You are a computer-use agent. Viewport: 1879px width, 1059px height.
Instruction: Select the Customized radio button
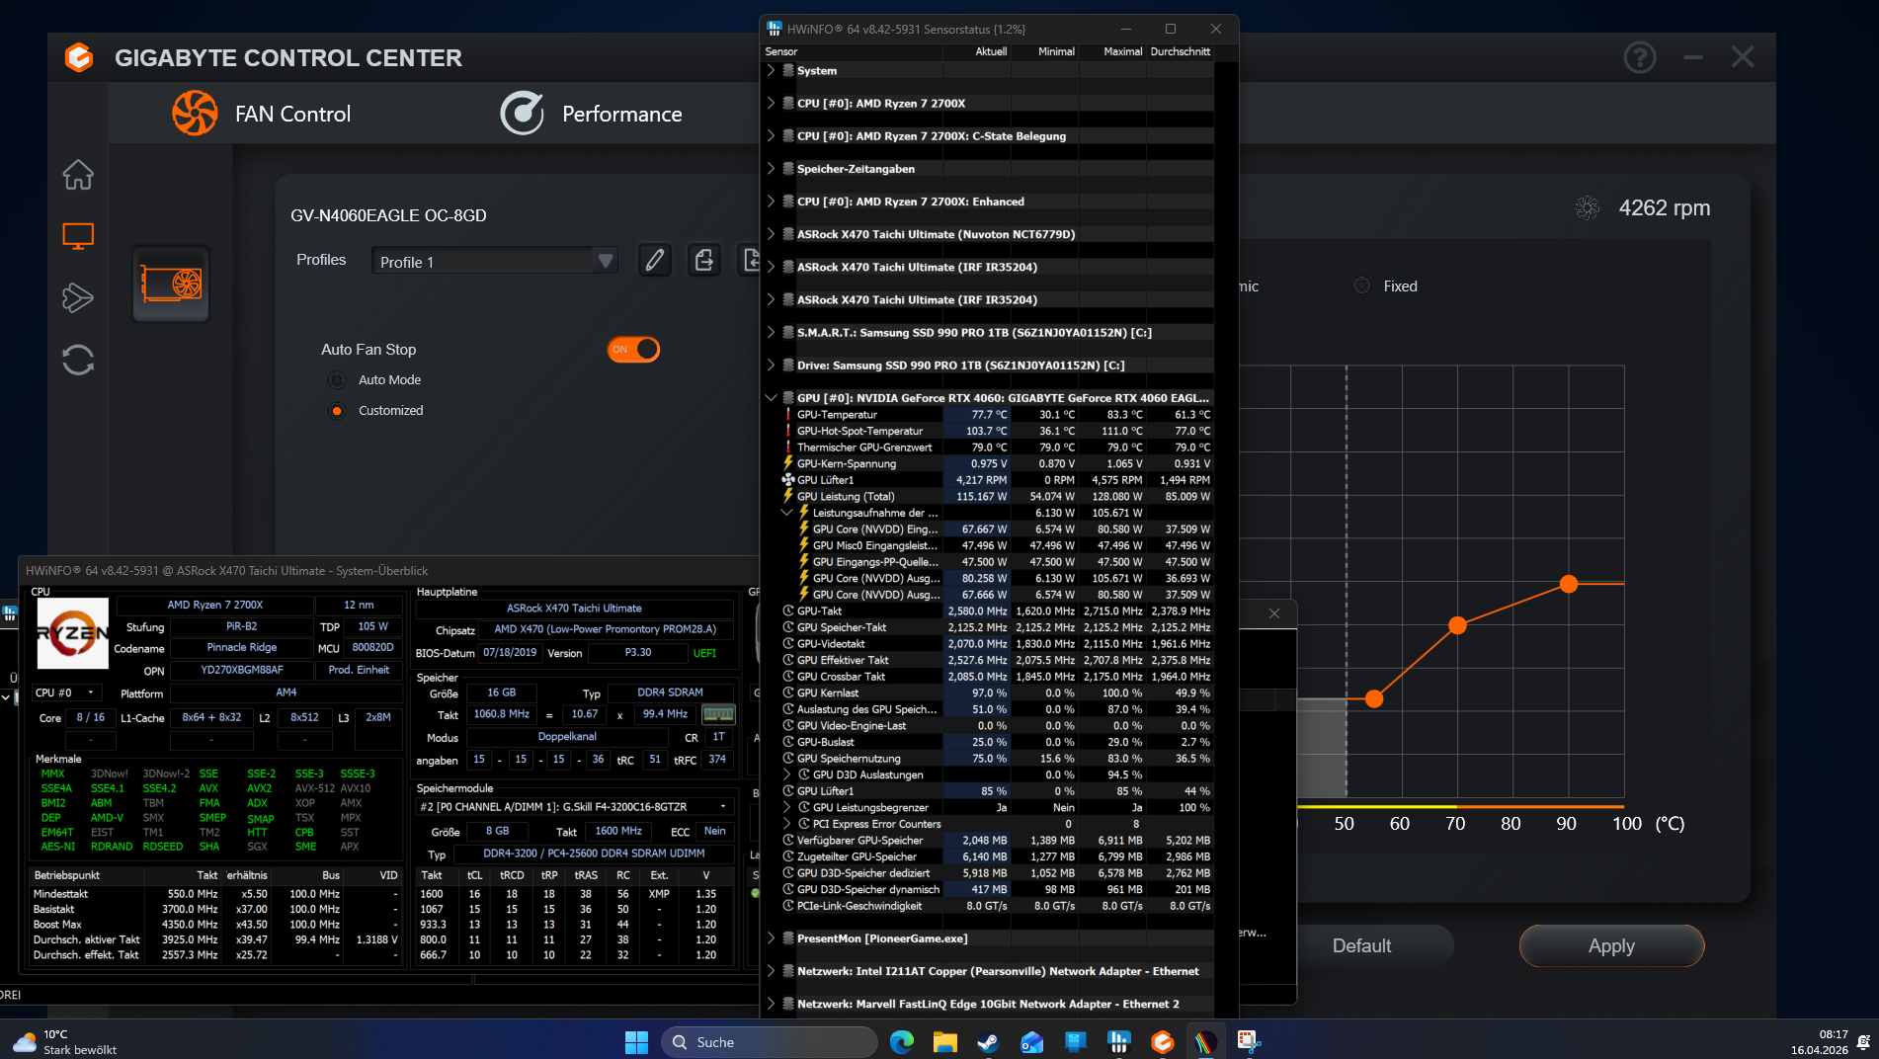pyautogui.click(x=337, y=411)
